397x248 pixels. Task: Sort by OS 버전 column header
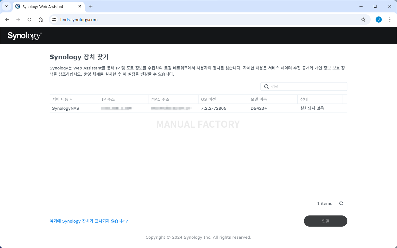point(223,99)
